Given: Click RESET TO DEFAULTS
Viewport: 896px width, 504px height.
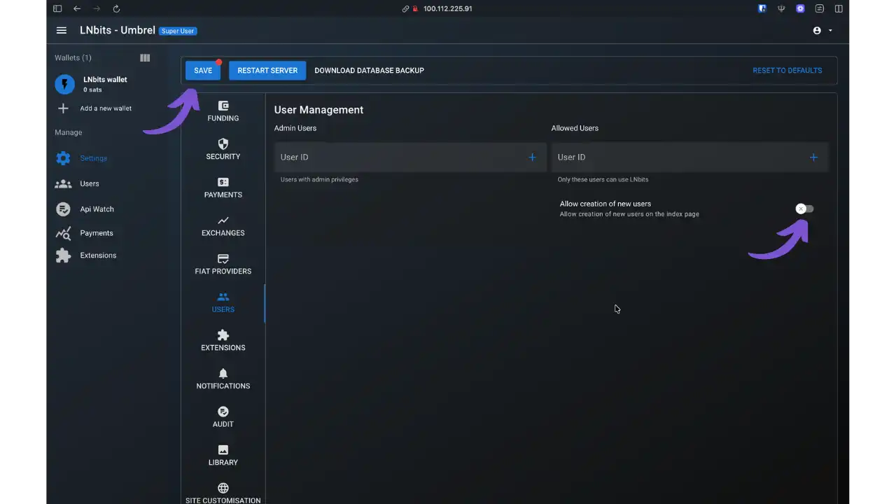Looking at the screenshot, I should pyautogui.click(x=787, y=70).
